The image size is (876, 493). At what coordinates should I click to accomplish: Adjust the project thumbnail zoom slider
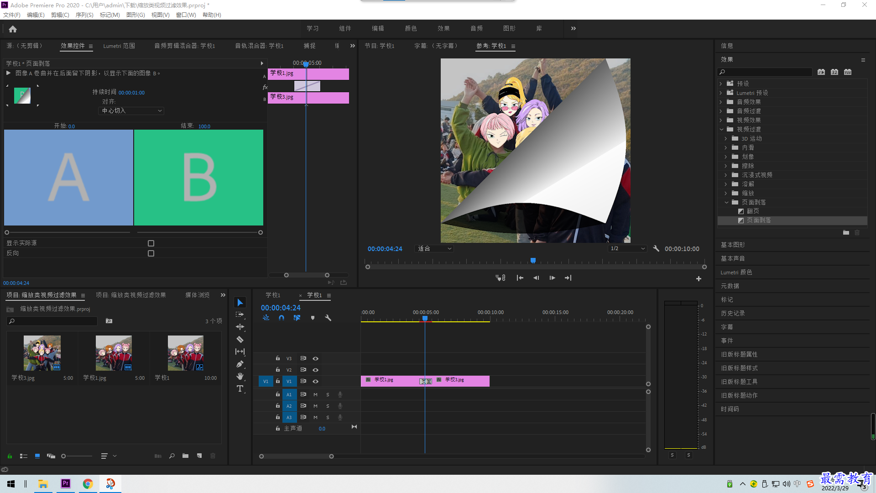[x=63, y=456]
